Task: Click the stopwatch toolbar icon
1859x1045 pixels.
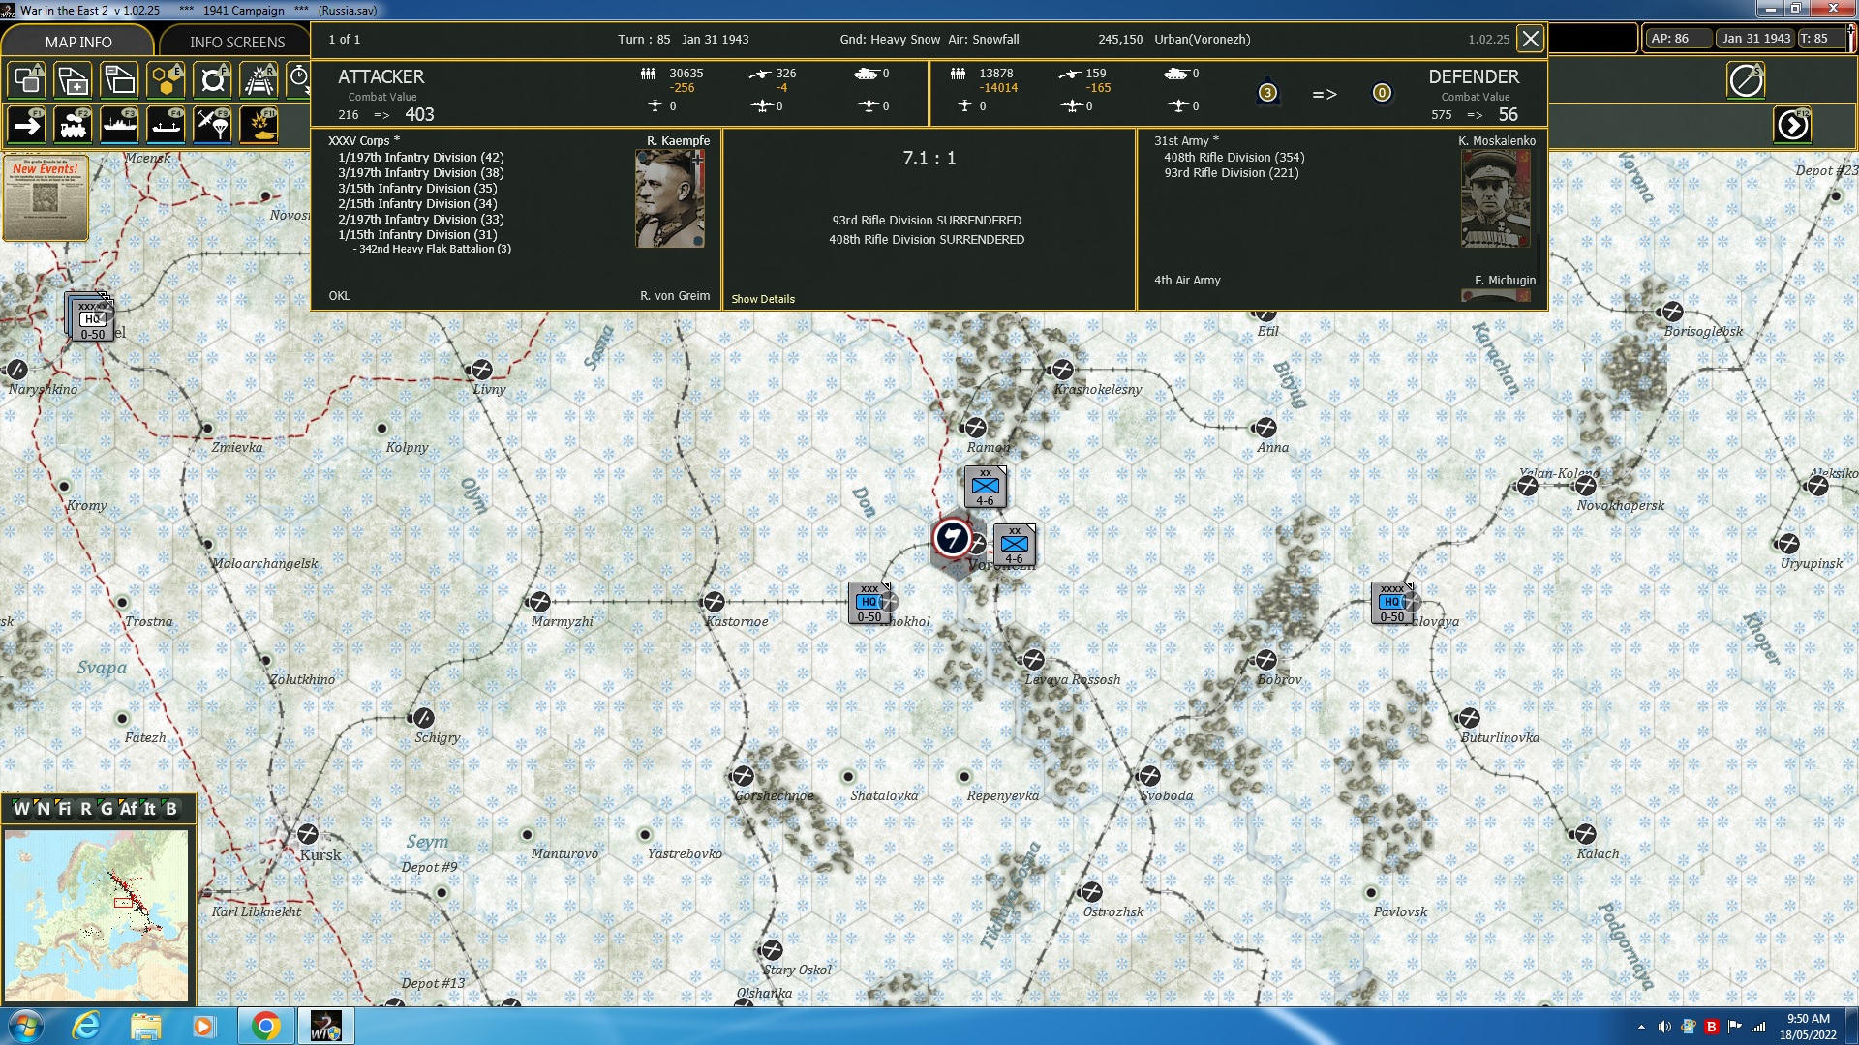Action: (x=298, y=80)
